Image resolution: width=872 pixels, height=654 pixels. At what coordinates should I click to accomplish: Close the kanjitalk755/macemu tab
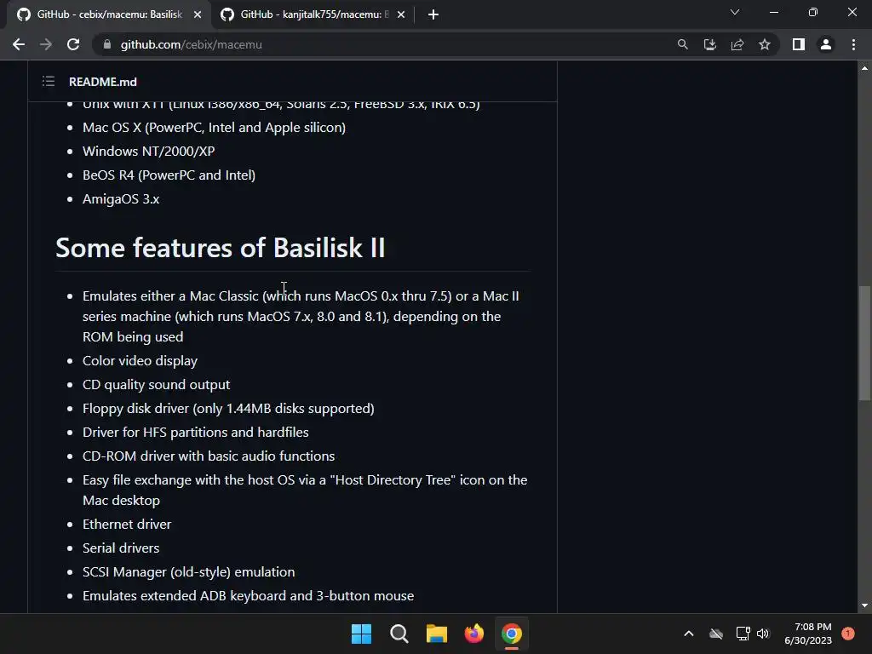401,14
